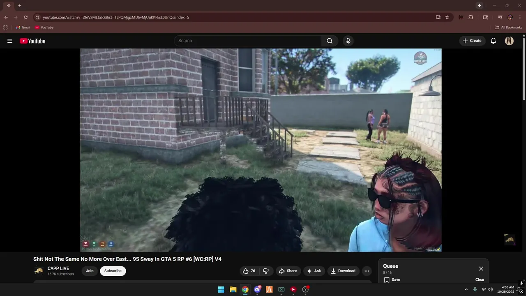Image resolution: width=526 pixels, height=296 pixels.
Task: Open the YouTube guide hamburger menu
Action: coord(10,41)
